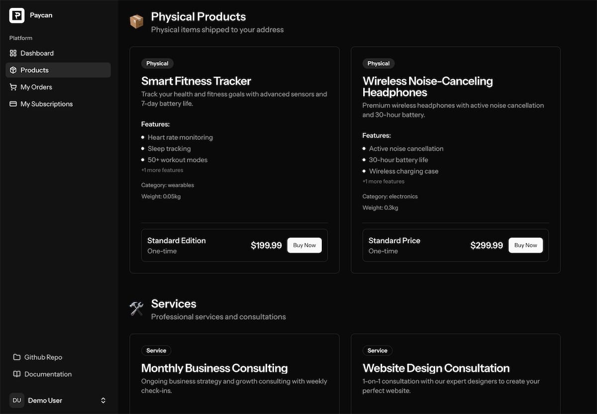Screen dimensions: 597x414
Task: Click the My Subscriptions card icon
Action: 13,103
